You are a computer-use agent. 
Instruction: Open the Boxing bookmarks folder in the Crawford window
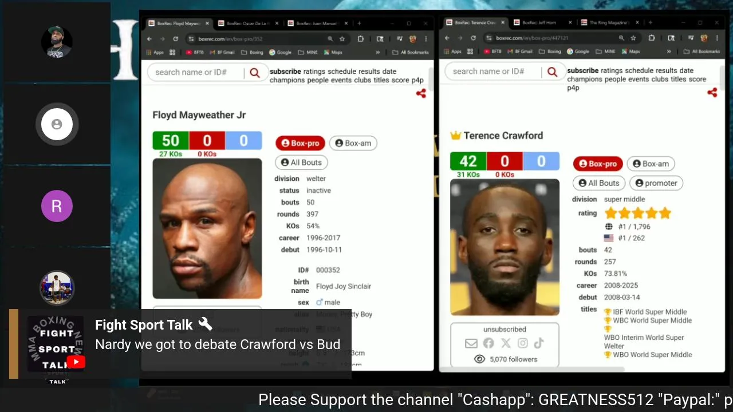coord(550,51)
